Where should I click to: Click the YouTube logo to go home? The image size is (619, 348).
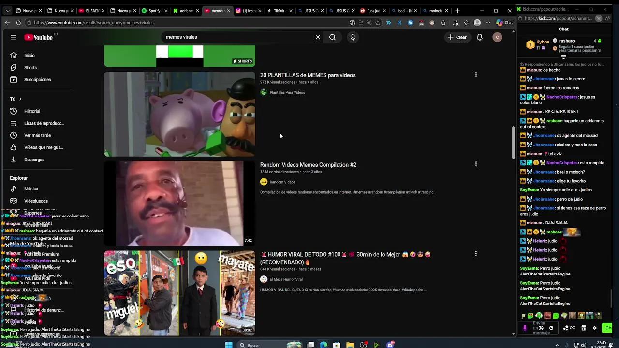[x=38, y=37]
